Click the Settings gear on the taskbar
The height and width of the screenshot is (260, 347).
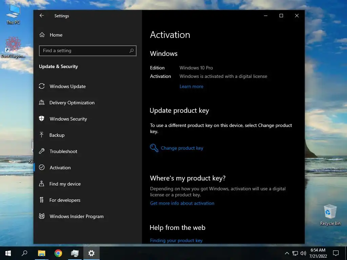coord(91,253)
